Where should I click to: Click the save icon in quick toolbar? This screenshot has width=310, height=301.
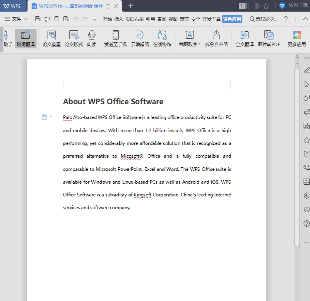point(38,19)
